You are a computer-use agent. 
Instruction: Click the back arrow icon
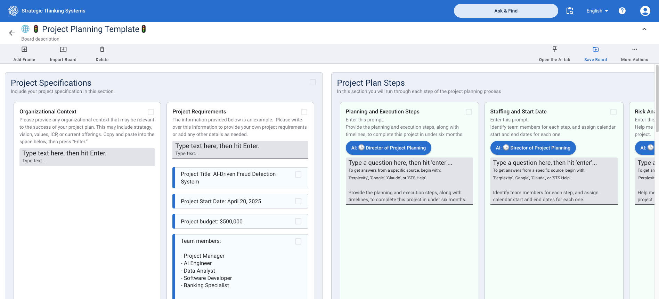(12, 33)
